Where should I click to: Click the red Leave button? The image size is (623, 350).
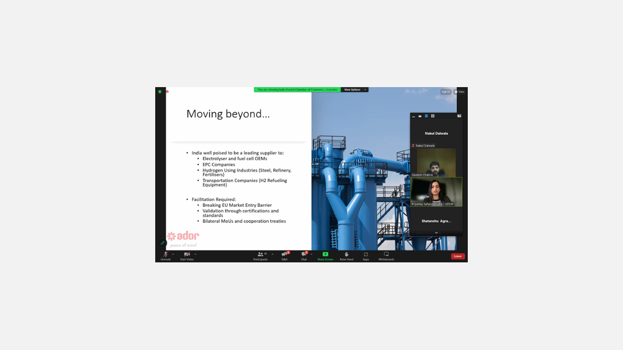[x=457, y=256]
